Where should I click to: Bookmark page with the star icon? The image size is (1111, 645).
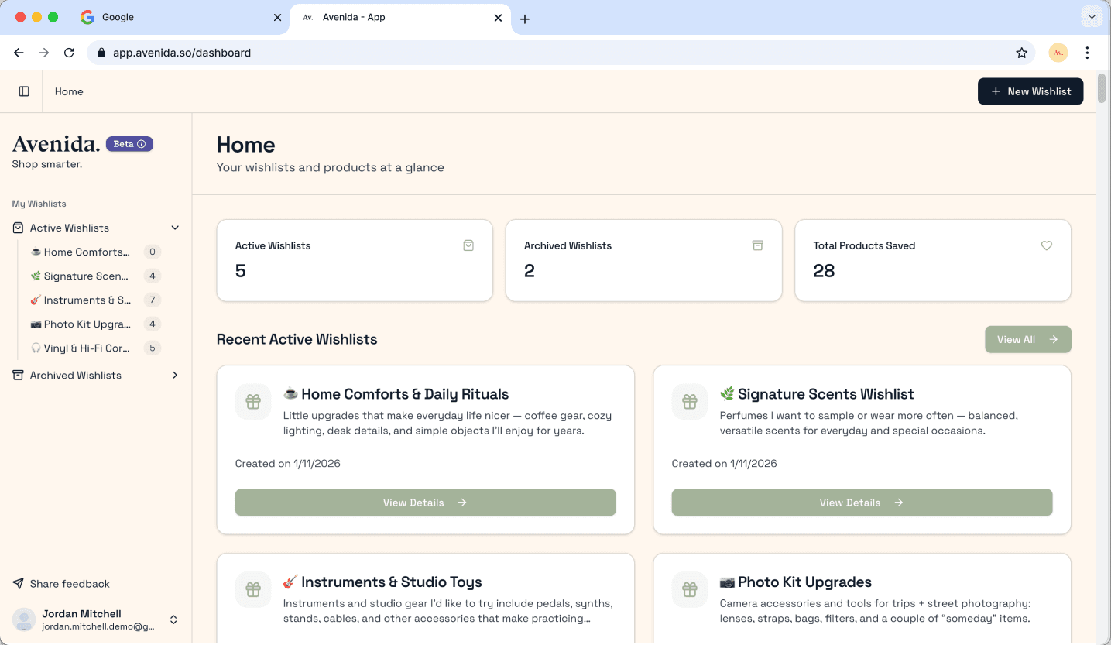tap(1021, 53)
